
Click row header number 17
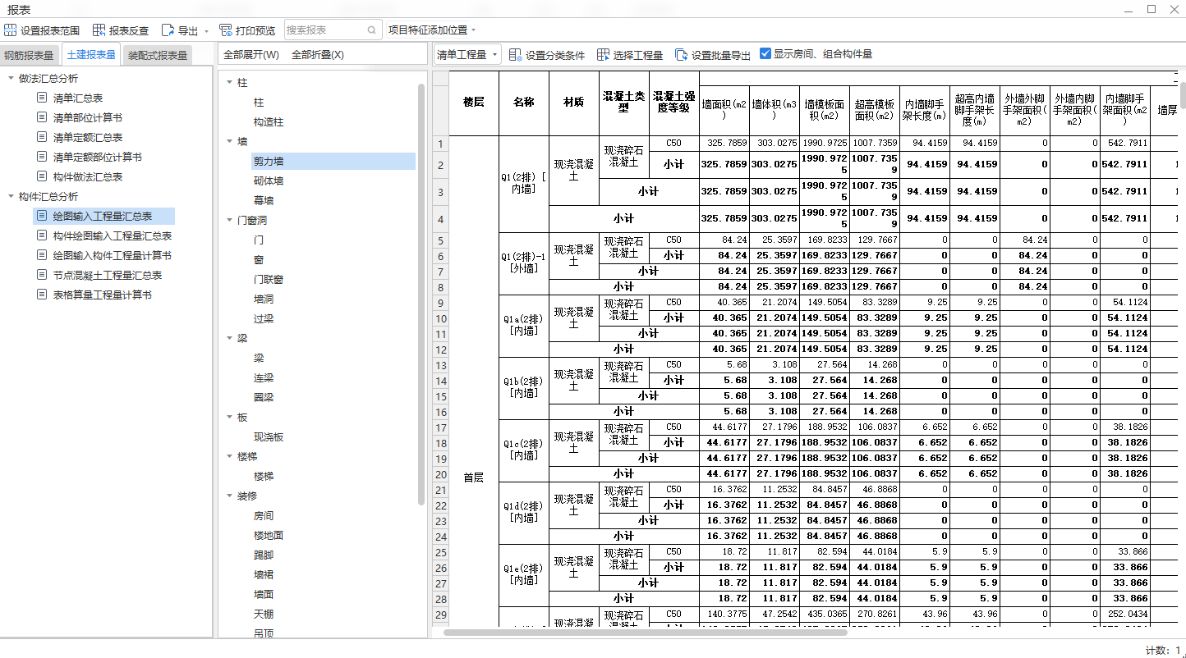click(x=440, y=427)
